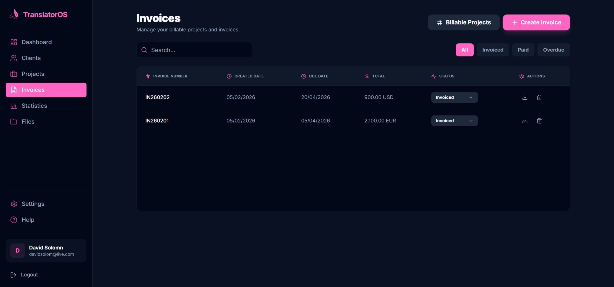Click the Settings gear icon

tap(14, 204)
